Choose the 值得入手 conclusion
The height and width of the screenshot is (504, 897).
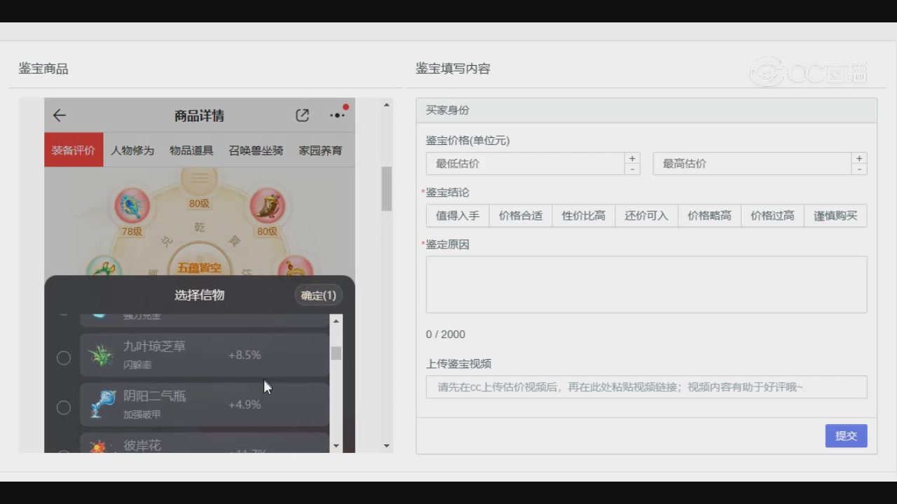(x=458, y=216)
